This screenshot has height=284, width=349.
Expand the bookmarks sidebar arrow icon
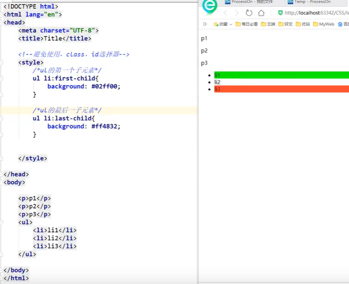pos(205,24)
